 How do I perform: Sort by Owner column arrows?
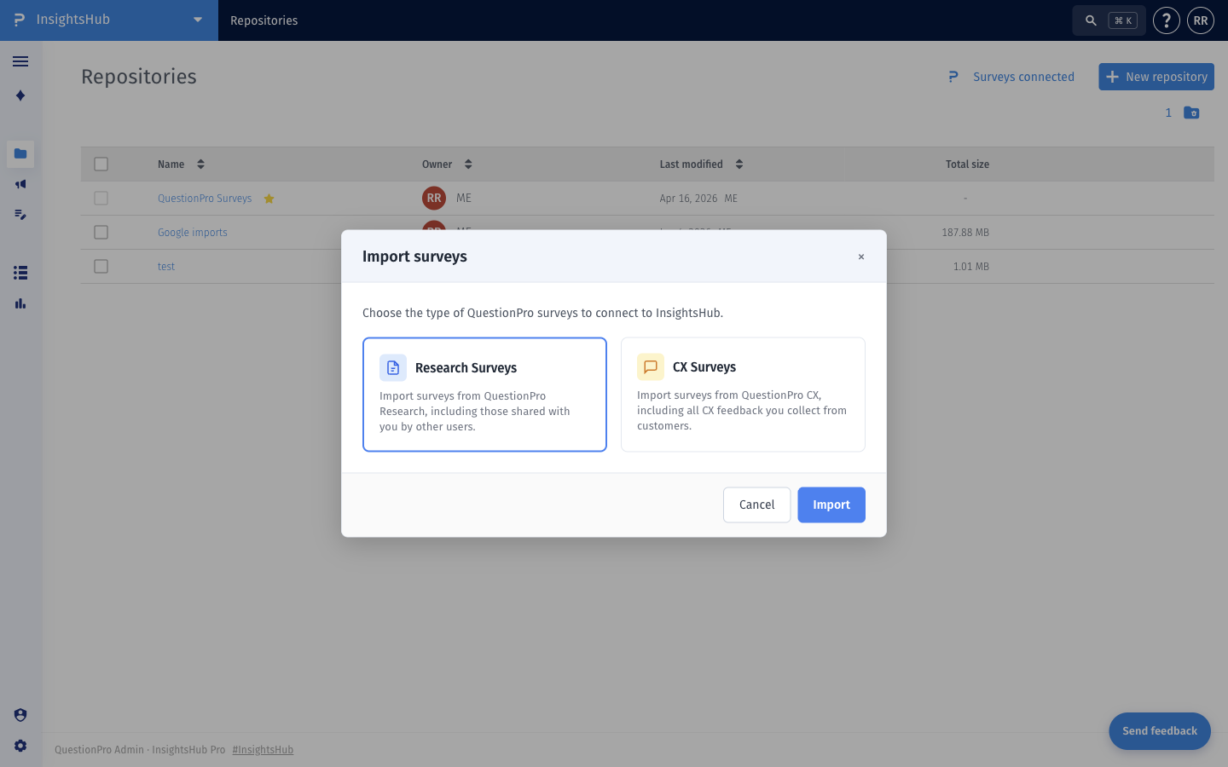click(468, 164)
